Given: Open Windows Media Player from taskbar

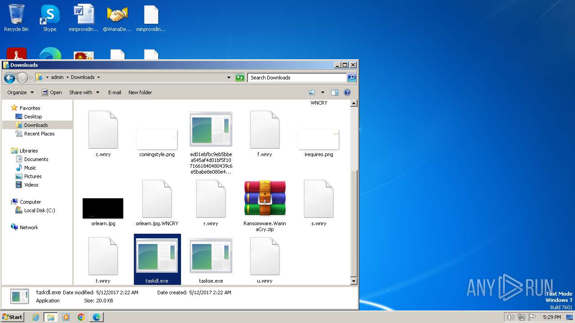Looking at the screenshot, I should 66,317.
